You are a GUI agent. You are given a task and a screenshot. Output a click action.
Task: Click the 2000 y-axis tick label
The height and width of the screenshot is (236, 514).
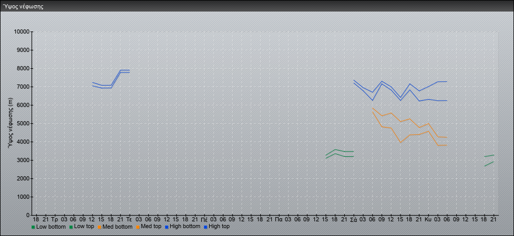pos(23,178)
